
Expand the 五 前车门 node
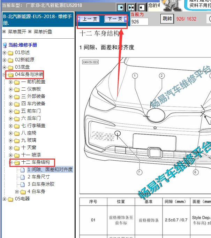pos(10,111)
